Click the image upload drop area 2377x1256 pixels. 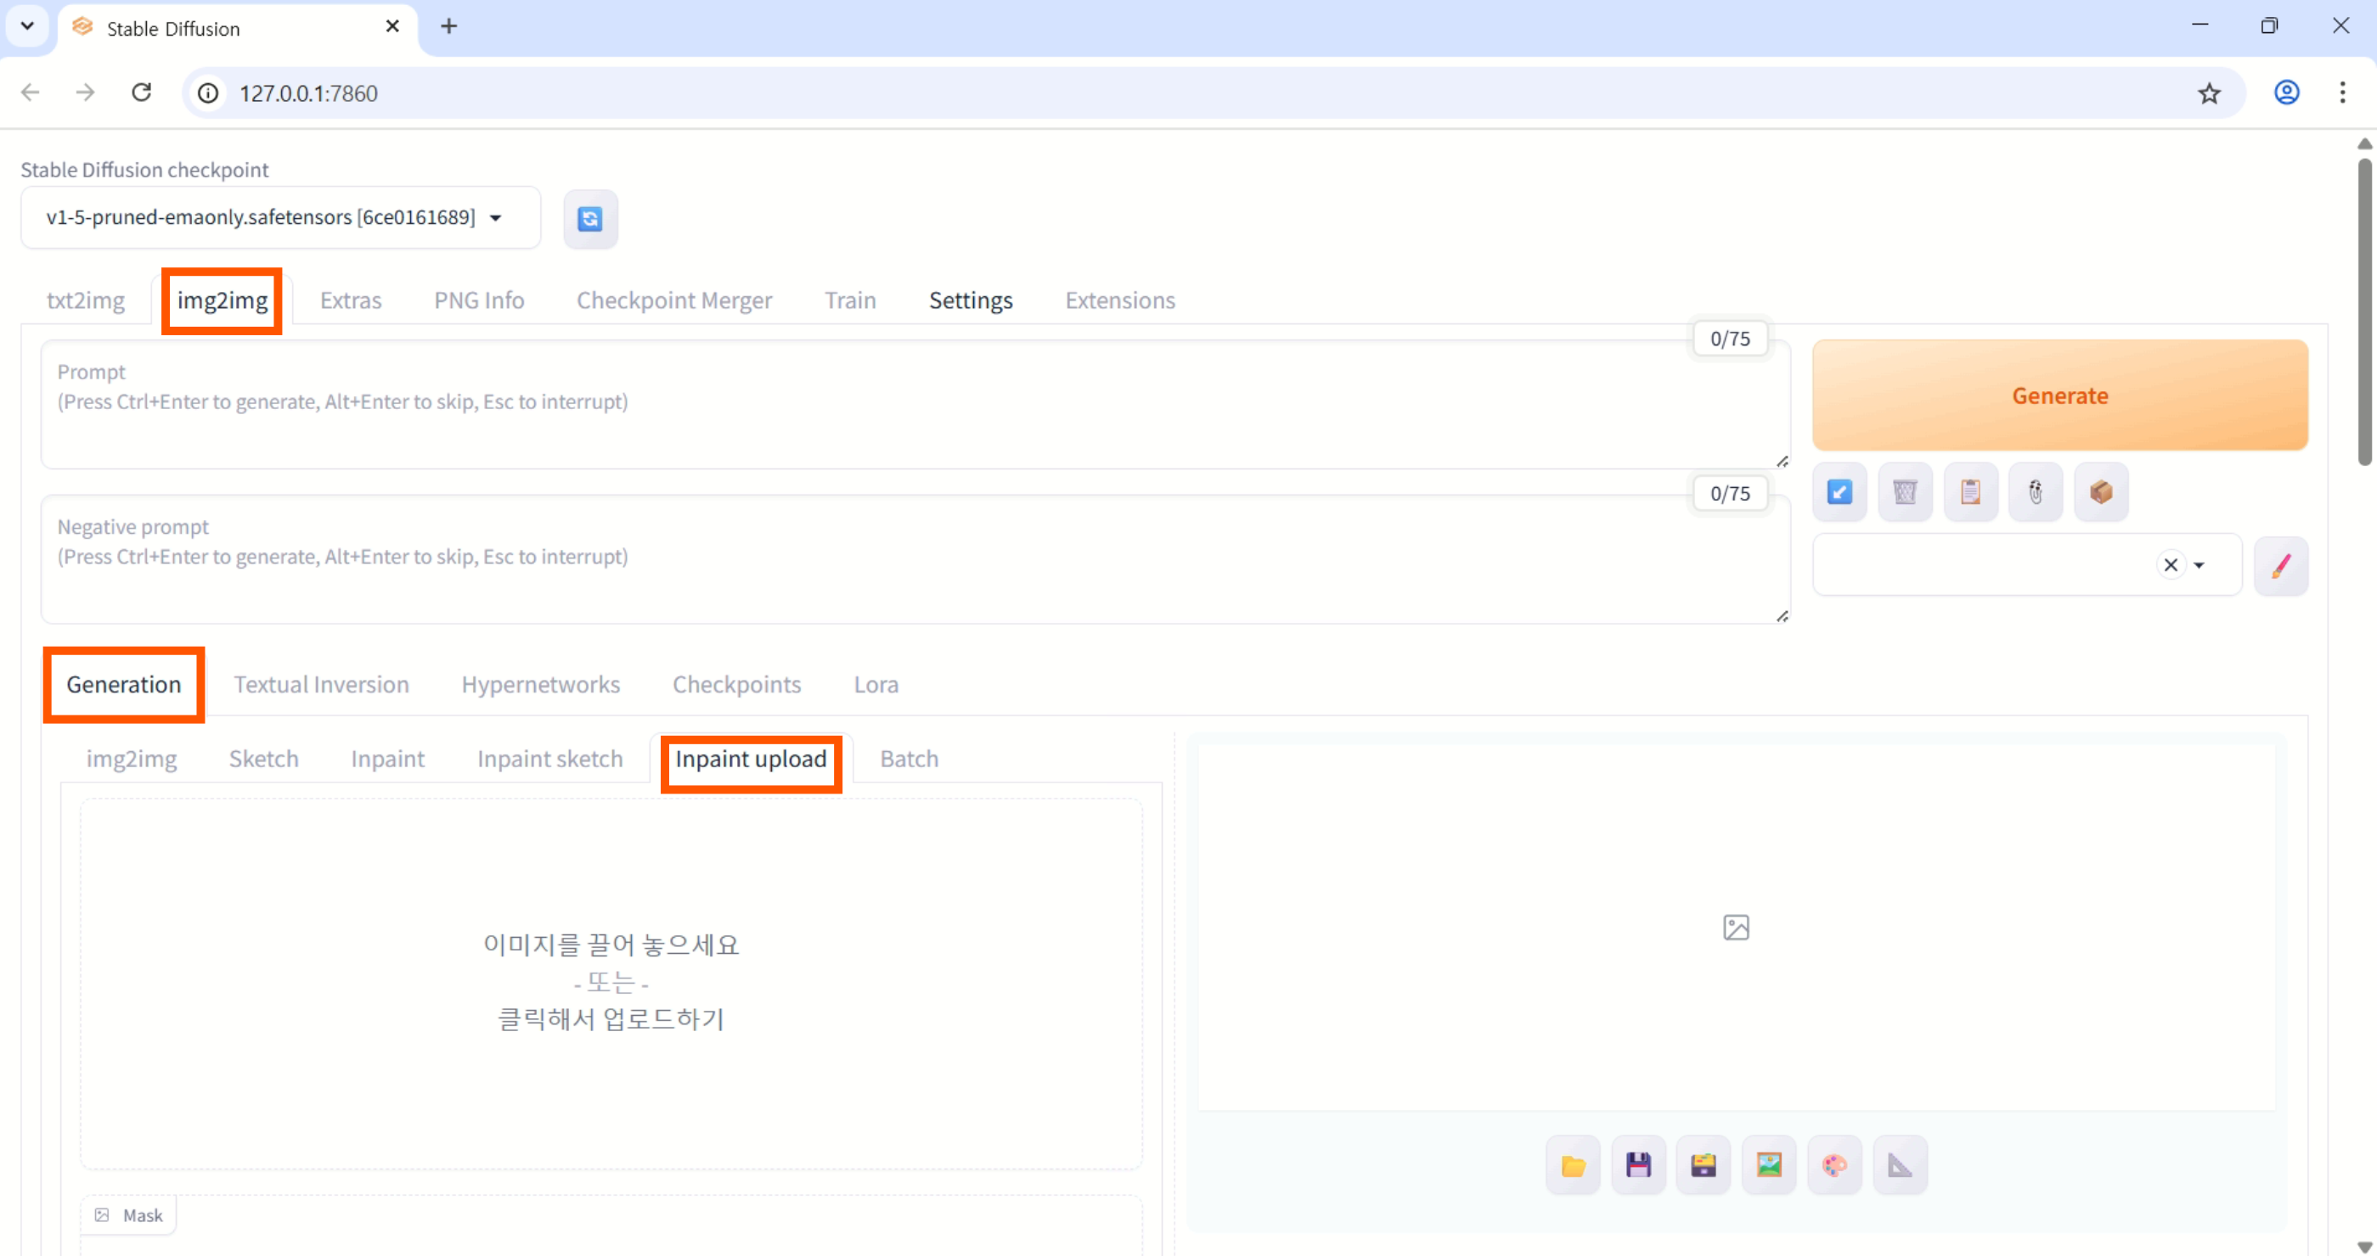[x=611, y=982]
